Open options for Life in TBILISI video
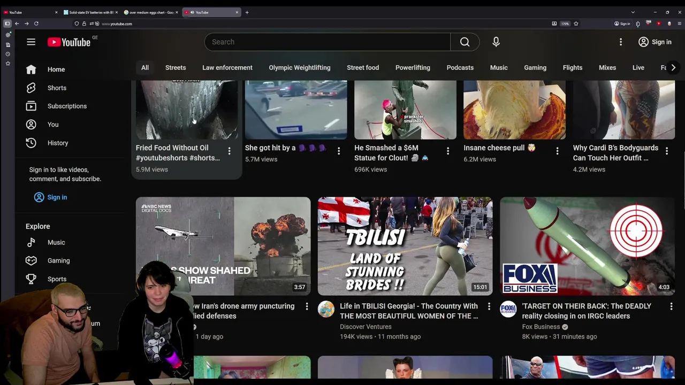The image size is (685, 385). pyautogui.click(x=489, y=306)
